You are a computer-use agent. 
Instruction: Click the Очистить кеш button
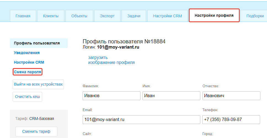pos(27,97)
